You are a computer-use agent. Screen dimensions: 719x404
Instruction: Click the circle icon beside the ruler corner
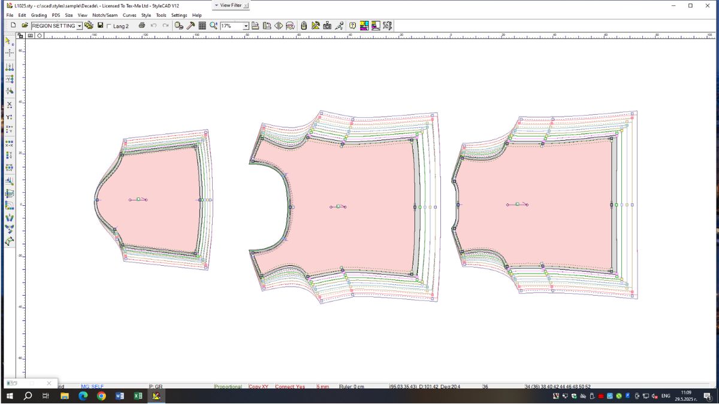[x=40, y=35]
